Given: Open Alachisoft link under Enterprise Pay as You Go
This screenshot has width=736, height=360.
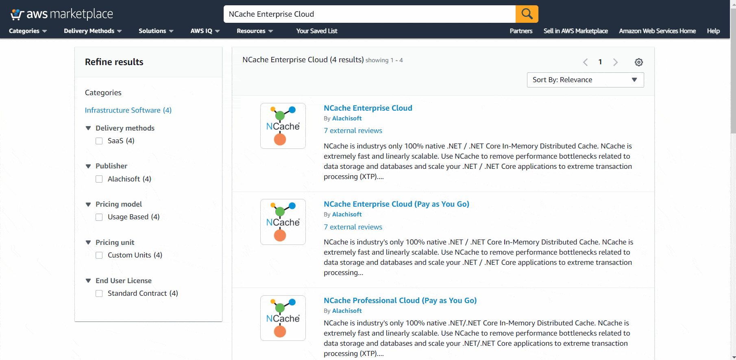Looking at the screenshot, I should tap(347, 214).
